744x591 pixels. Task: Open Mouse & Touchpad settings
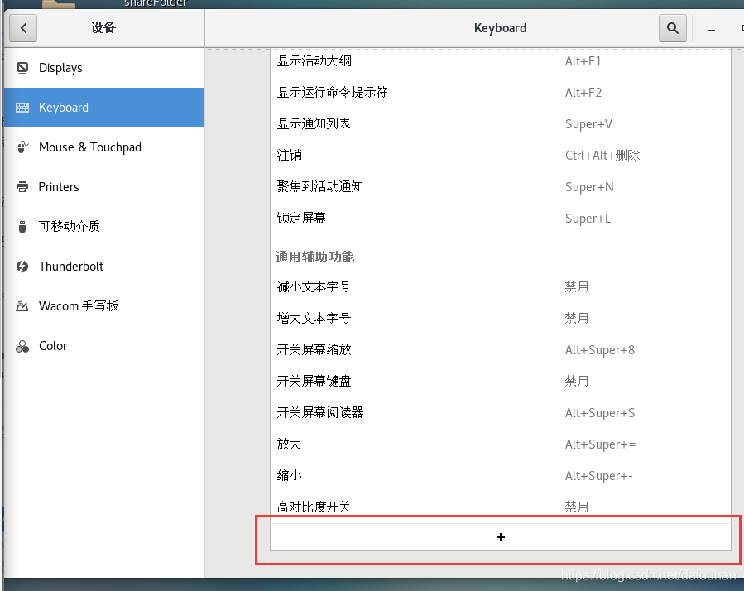(104, 147)
